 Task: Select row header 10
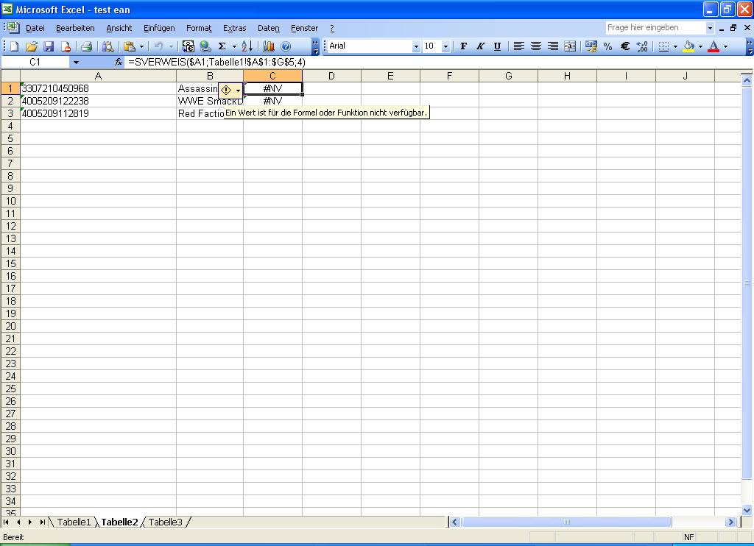(x=10, y=201)
